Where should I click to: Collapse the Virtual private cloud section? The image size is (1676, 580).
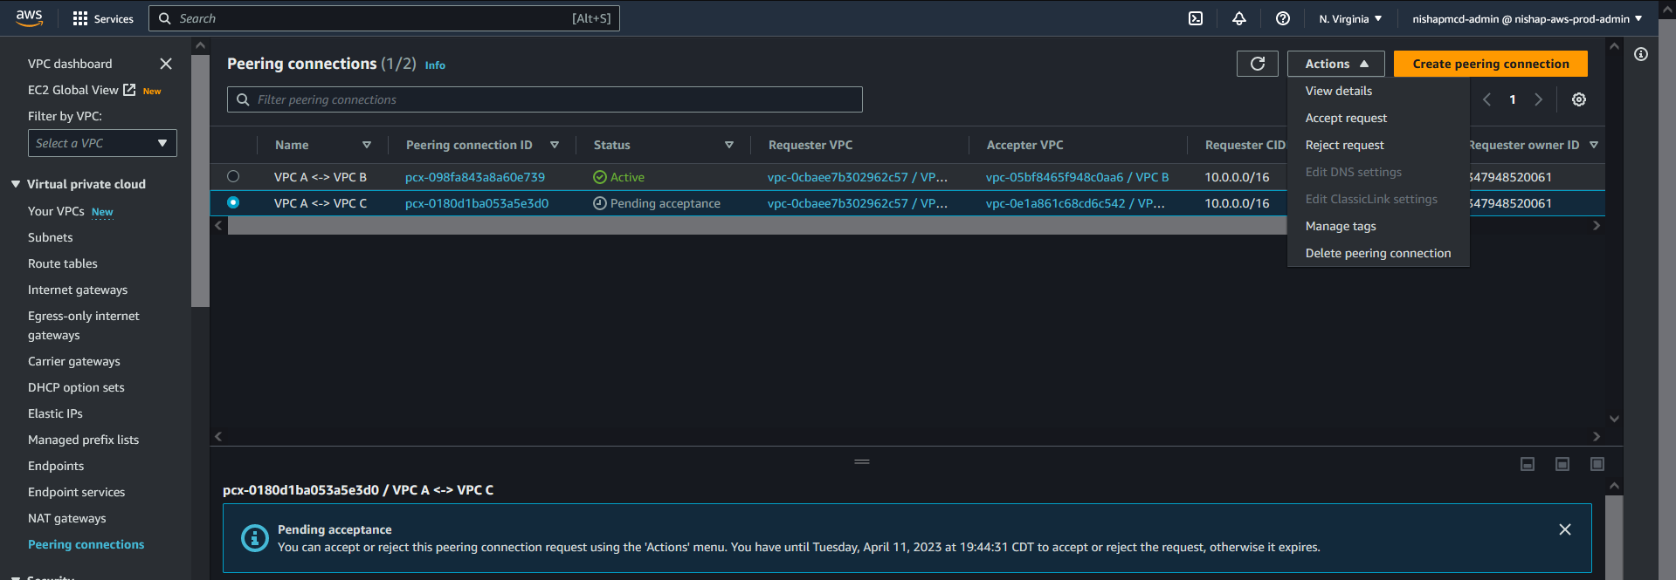[16, 184]
